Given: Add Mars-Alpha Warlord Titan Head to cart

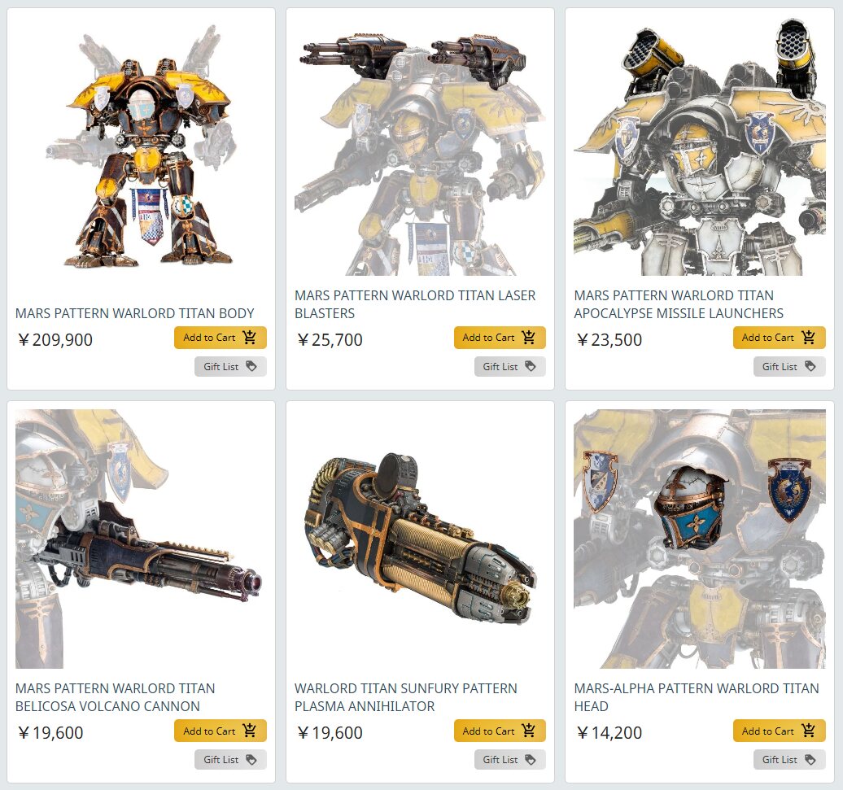Looking at the screenshot, I should click(779, 731).
